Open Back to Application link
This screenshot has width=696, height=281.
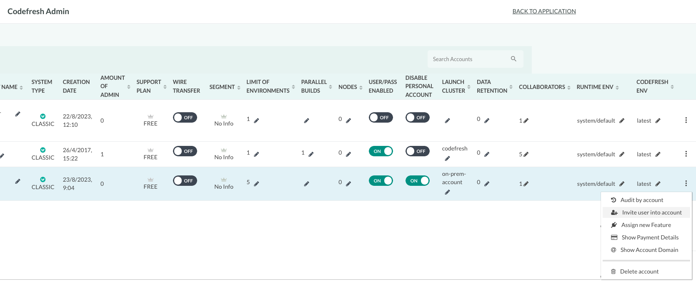tap(544, 11)
